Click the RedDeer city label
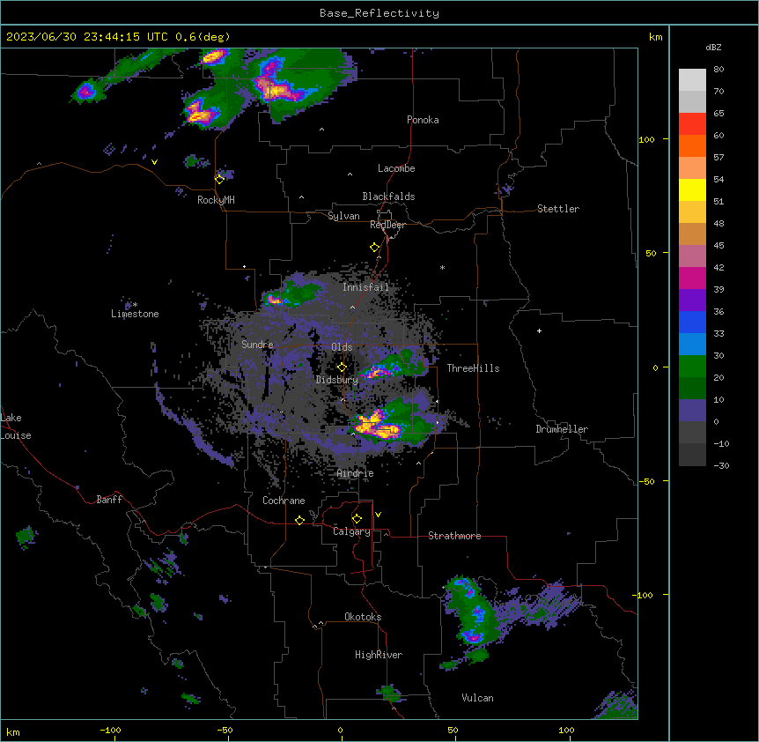 (387, 225)
